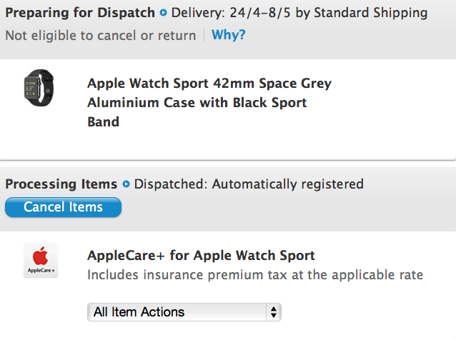Click the up-down arrows on All Item Actions
Screen dimensions: 456x340
[273, 312]
